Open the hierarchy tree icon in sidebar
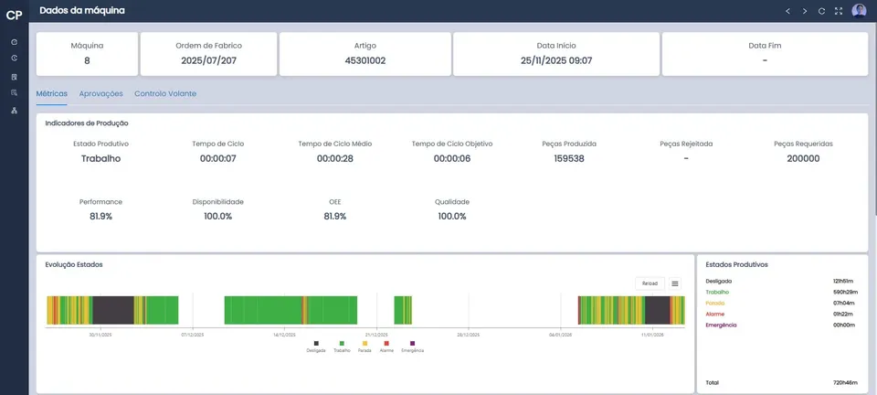Screen dimensions: 877x395 pos(14,111)
